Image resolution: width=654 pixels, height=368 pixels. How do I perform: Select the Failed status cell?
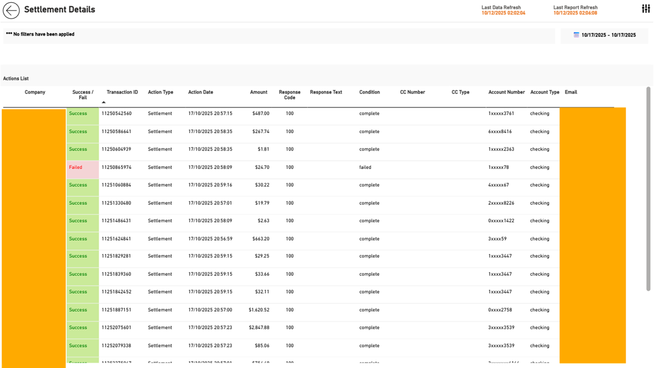83,170
